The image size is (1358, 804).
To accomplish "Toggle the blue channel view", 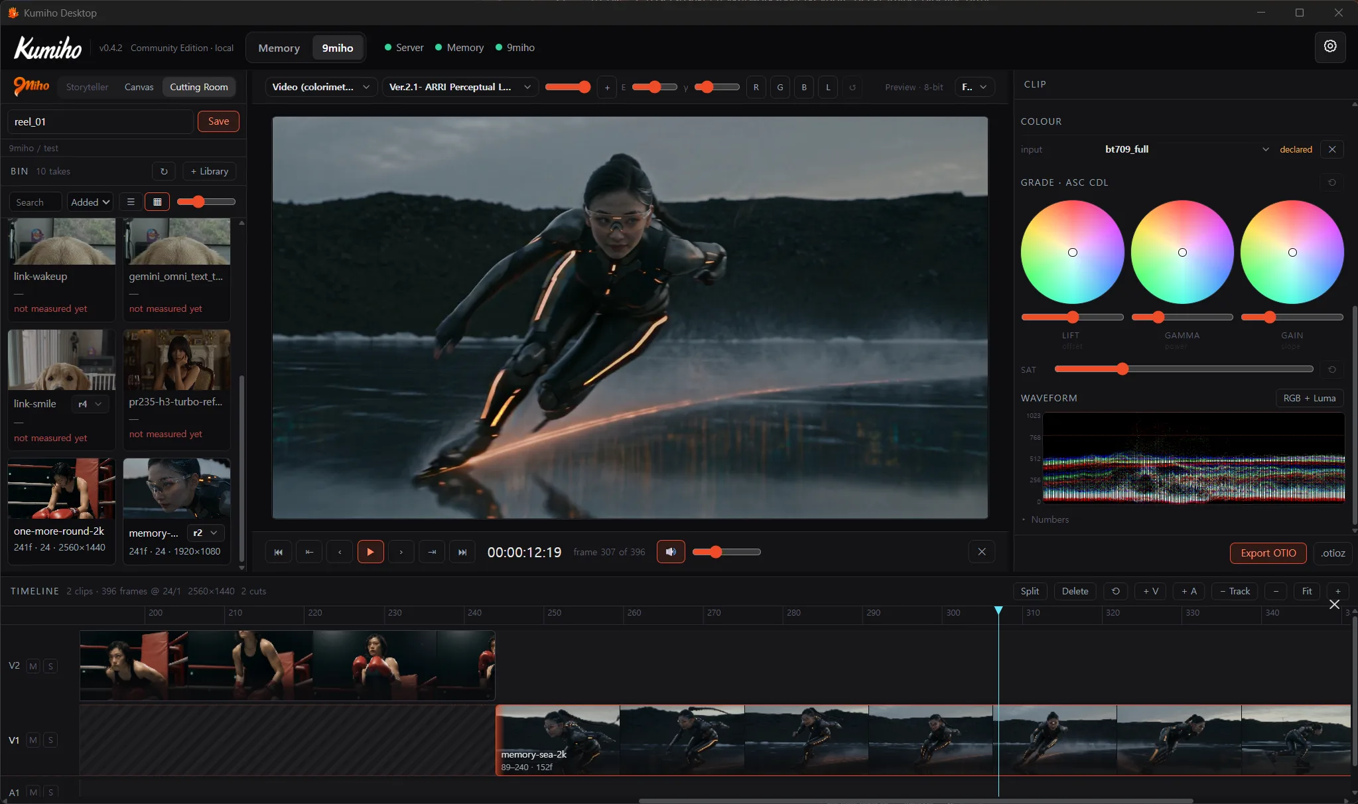I will (x=804, y=87).
